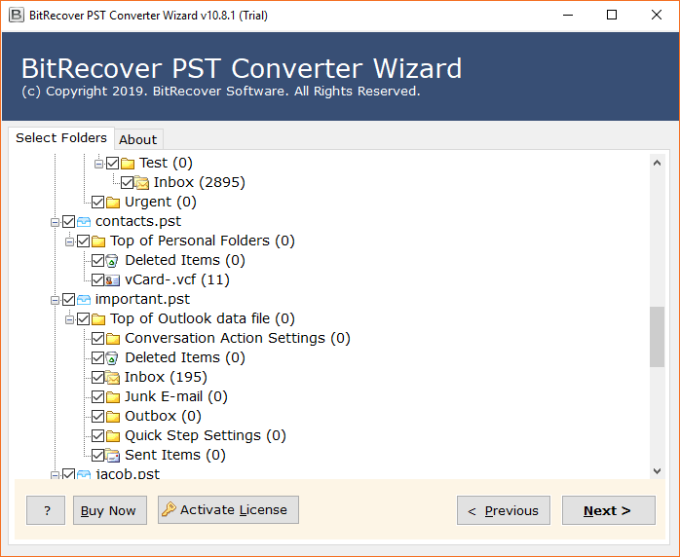Uncheck the Urgent (0) checkbox
Image resolution: width=680 pixels, height=557 pixels.
pos(98,203)
